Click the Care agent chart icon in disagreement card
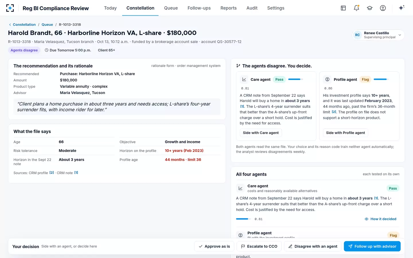 pyautogui.click(x=244, y=79)
